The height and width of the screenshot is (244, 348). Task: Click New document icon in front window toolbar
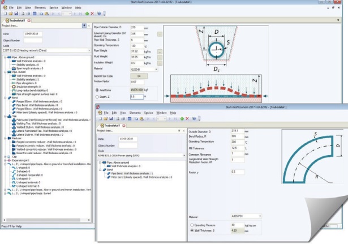100,119
